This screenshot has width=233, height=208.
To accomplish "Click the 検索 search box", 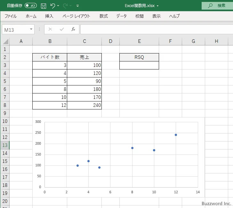I will point(217,6).
